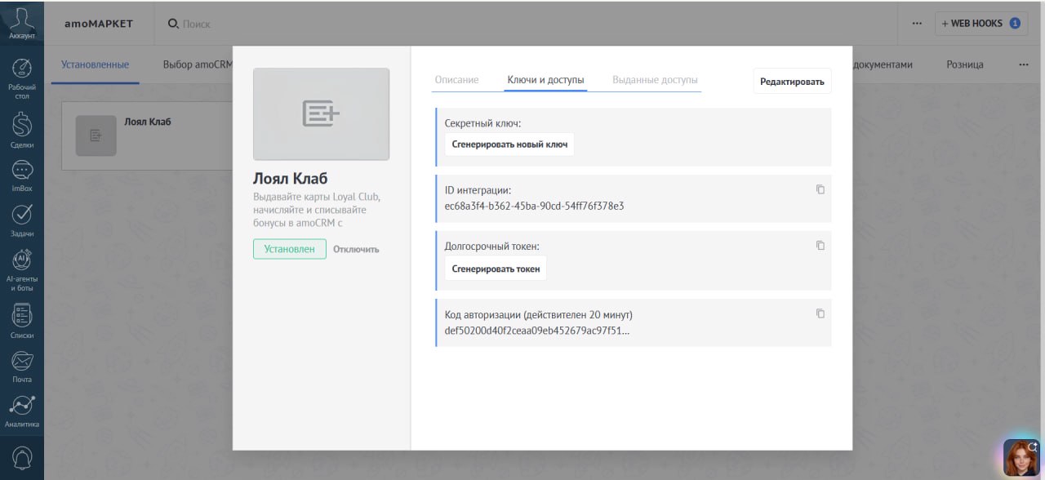Open the assistant avatar widget
Screen dimensions: 1045x480
(x=1021, y=457)
